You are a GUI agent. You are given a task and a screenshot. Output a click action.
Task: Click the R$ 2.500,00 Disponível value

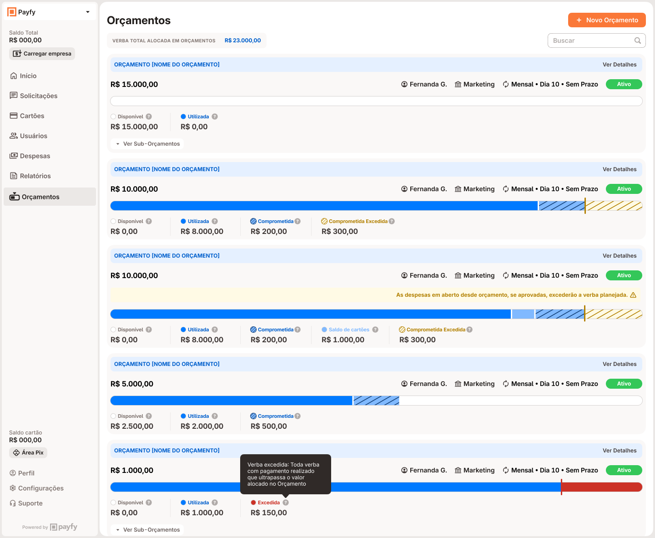(132, 426)
